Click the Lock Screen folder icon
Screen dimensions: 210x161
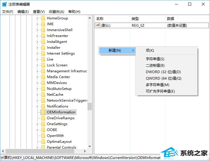tap(43, 65)
